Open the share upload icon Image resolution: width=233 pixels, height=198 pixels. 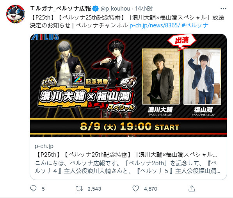pos(192,189)
